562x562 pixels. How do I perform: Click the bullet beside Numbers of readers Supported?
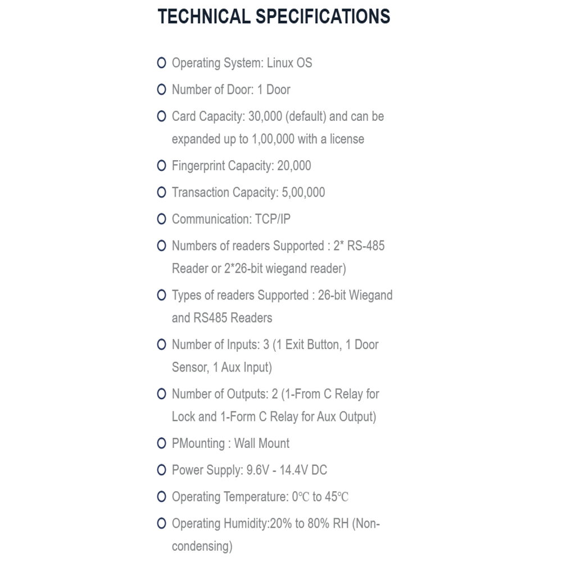point(161,246)
